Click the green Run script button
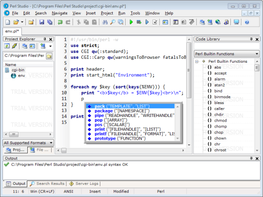263x197 pixels. click(x=131, y=22)
